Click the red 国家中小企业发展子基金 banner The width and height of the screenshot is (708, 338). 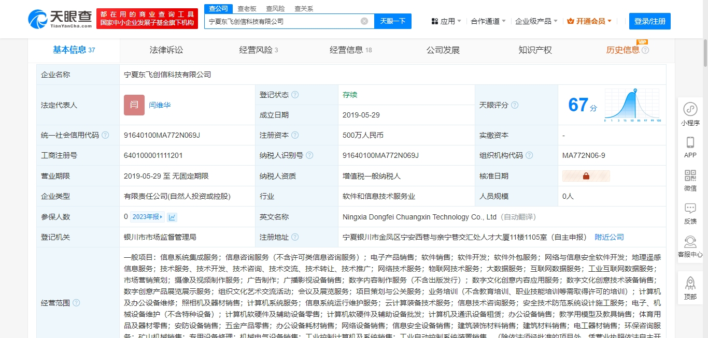[147, 19]
